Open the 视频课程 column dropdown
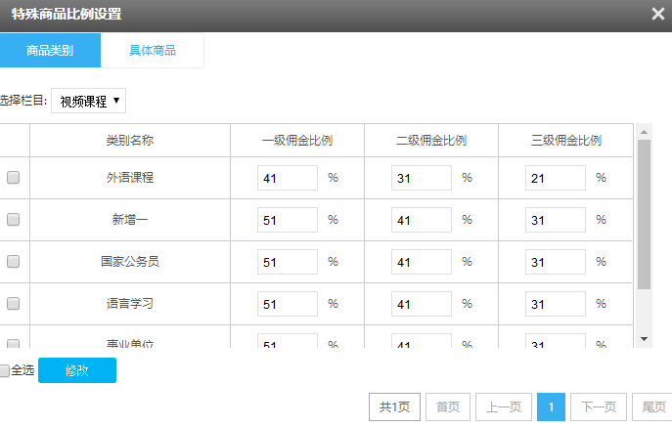The image size is (672, 427). (89, 101)
